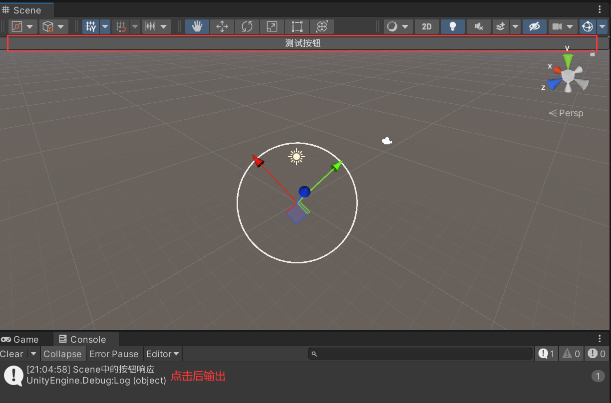
Task: Toggle scene effects layers button
Action: [x=501, y=26]
